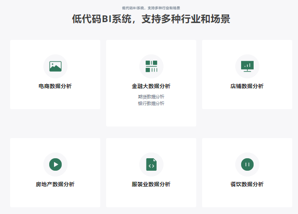Select the 期货数据分析 sub-item

(x=151, y=97)
